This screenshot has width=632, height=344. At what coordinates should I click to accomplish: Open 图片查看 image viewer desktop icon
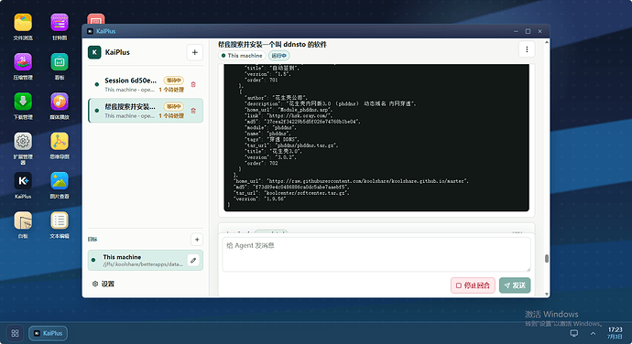click(60, 186)
